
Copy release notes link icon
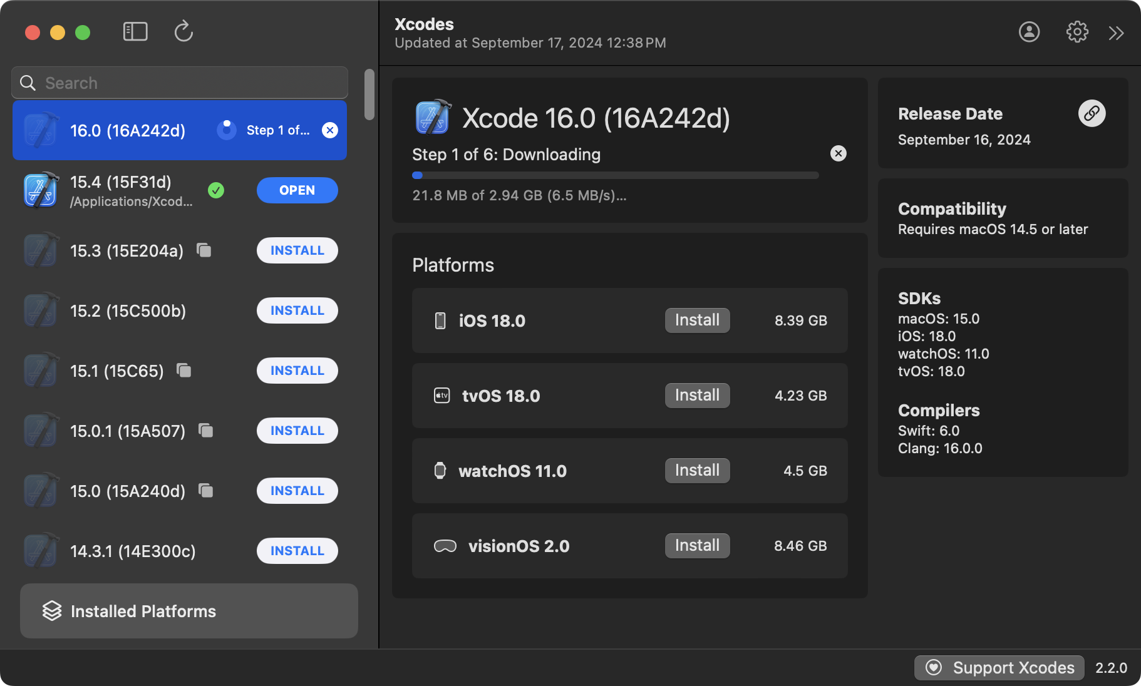pyautogui.click(x=1092, y=113)
